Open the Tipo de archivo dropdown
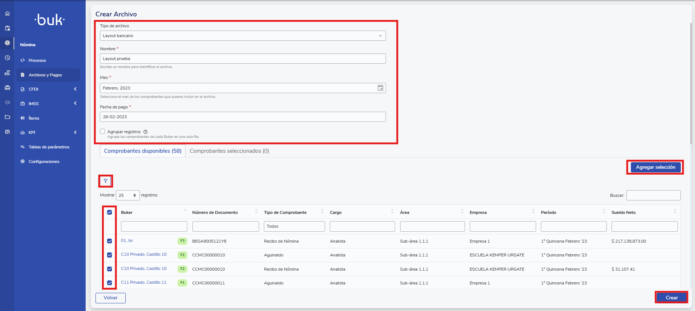The image size is (695, 311). [242, 36]
